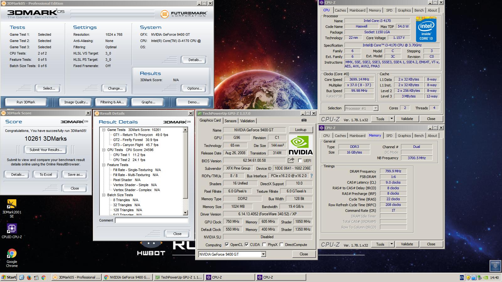502x282 pixels.
Task: Open the CPUID CPU-Z desktop shortcut
Action: click(12, 231)
